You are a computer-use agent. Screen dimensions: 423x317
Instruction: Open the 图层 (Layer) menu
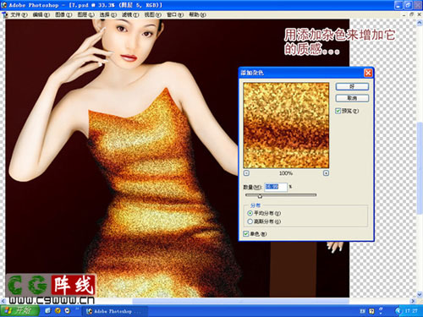85,14
